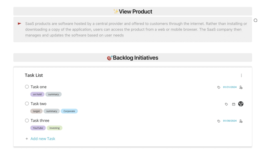
Task: Click the Investing tag on Task three
Action: (54, 128)
